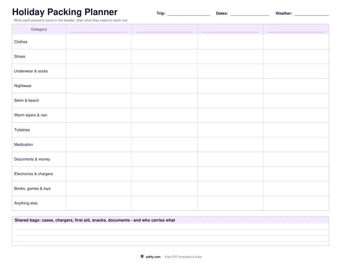Screen dimensions: 341x263
Task: Select the Warm layers & rain label
Action: tap(31, 115)
